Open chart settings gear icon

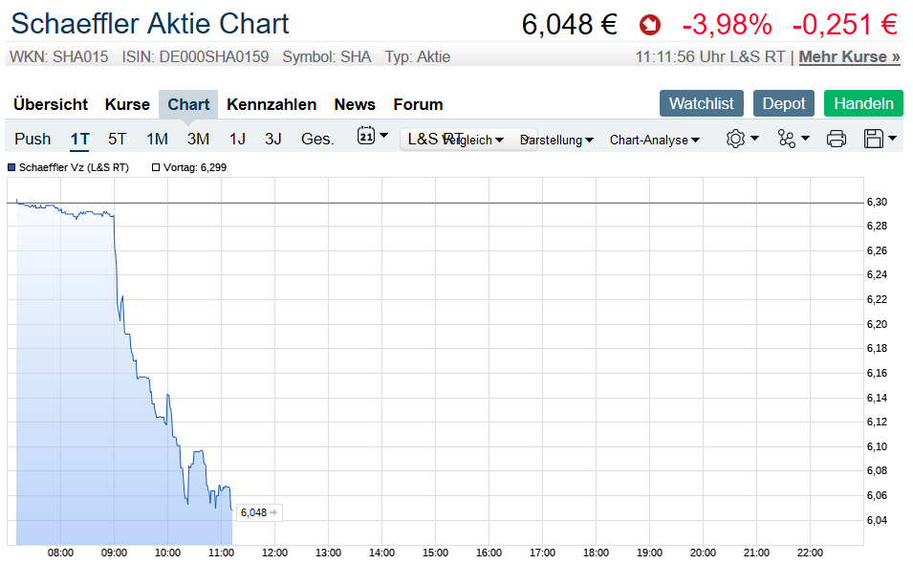pyautogui.click(x=735, y=140)
